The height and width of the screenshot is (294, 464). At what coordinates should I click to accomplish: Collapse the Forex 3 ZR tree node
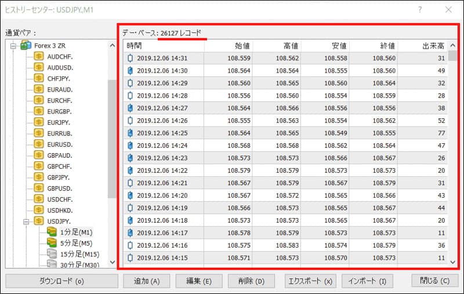point(14,45)
